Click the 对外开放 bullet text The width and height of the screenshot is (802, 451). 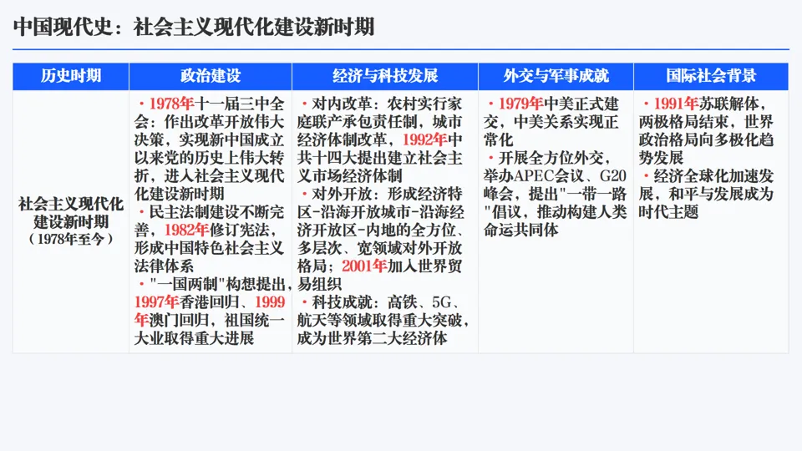pyautogui.click(x=342, y=194)
